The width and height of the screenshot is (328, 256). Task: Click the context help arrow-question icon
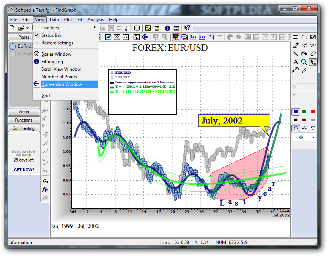(x=187, y=28)
